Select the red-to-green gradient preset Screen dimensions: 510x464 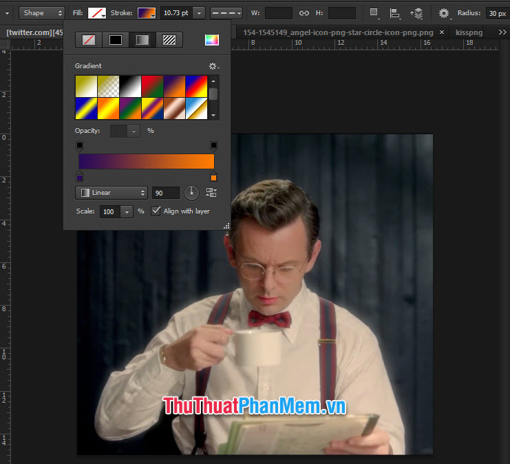point(152,86)
